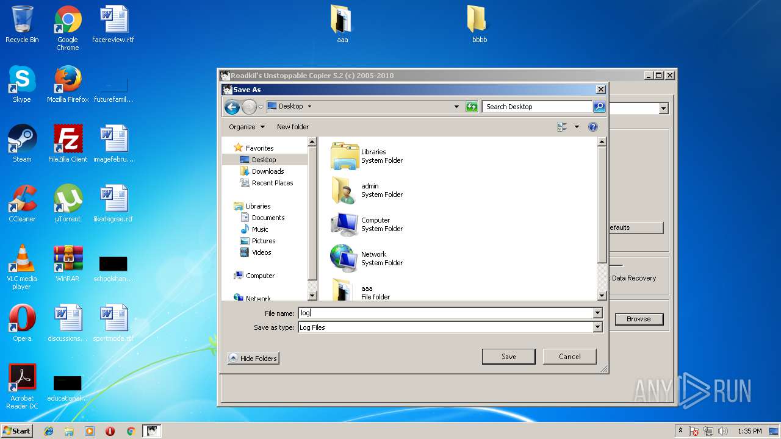781x439 pixels.
Task: Change view with the views icon
Action: tap(562, 127)
